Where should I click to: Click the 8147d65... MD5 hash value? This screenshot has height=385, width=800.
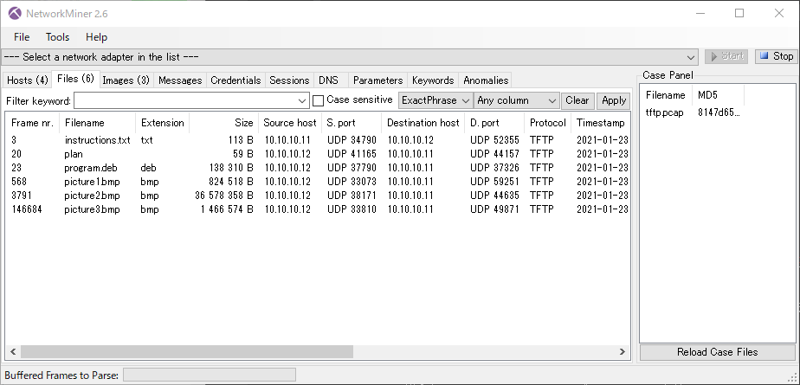pyautogui.click(x=719, y=112)
